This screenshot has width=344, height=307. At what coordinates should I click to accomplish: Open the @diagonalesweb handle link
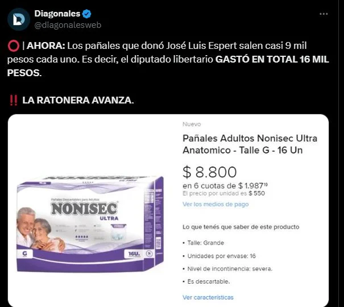tap(68, 25)
